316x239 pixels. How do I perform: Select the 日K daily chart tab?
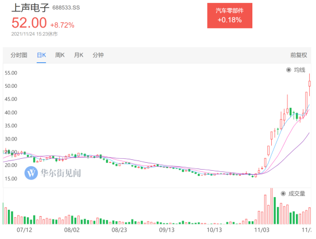pyautogui.click(x=41, y=55)
